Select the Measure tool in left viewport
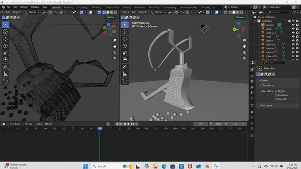The width and height of the screenshot is (301, 169). (x=5, y=74)
